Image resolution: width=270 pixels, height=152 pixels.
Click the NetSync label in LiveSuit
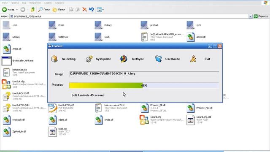138,59
